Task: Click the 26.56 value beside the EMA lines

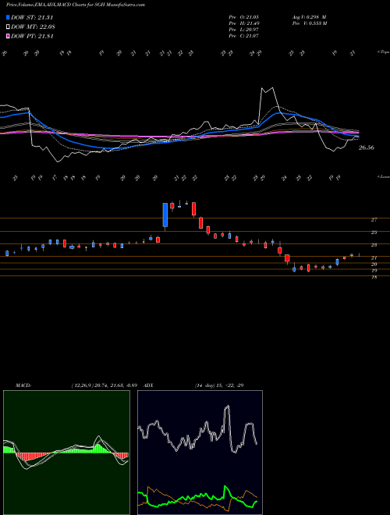Action: [x=367, y=147]
